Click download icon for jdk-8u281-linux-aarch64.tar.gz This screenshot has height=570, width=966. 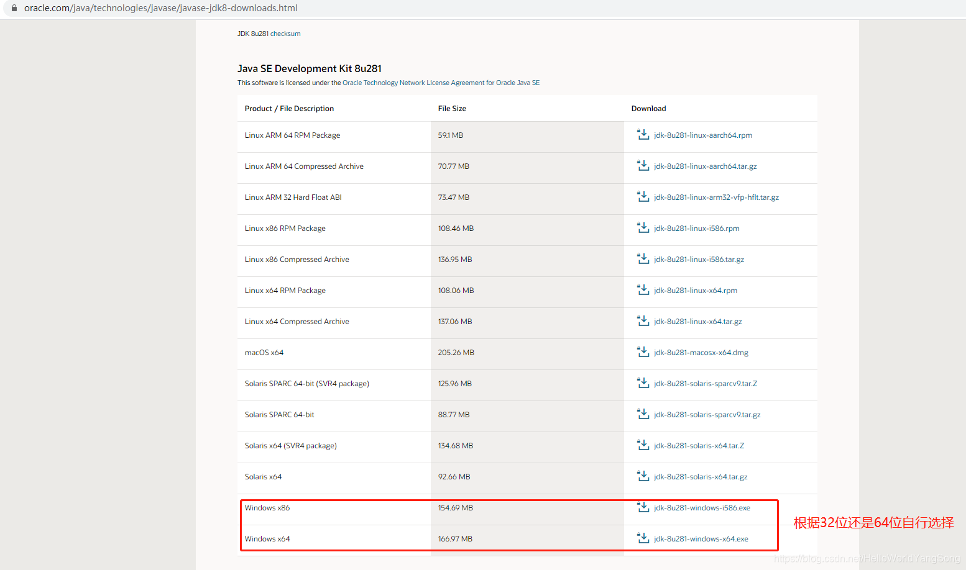643,165
